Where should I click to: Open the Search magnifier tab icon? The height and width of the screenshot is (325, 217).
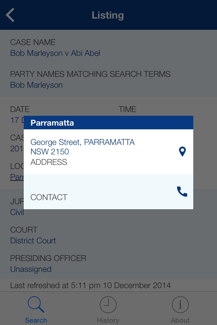tap(36, 305)
